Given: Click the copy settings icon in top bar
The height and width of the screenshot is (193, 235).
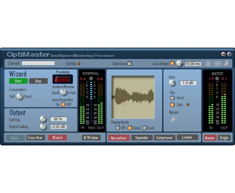Looking at the screenshot, I should coord(208,63).
